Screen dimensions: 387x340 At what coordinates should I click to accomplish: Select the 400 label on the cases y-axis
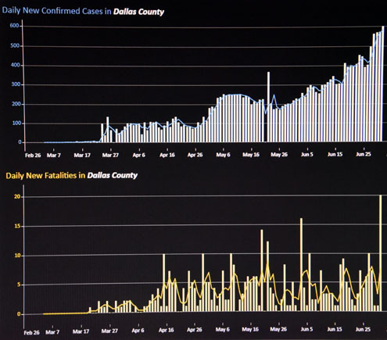[16, 65]
